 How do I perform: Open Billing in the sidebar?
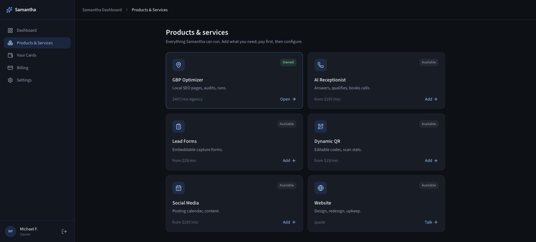click(37, 68)
